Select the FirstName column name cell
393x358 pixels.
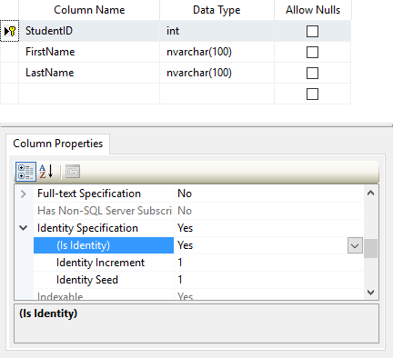point(89,52)
